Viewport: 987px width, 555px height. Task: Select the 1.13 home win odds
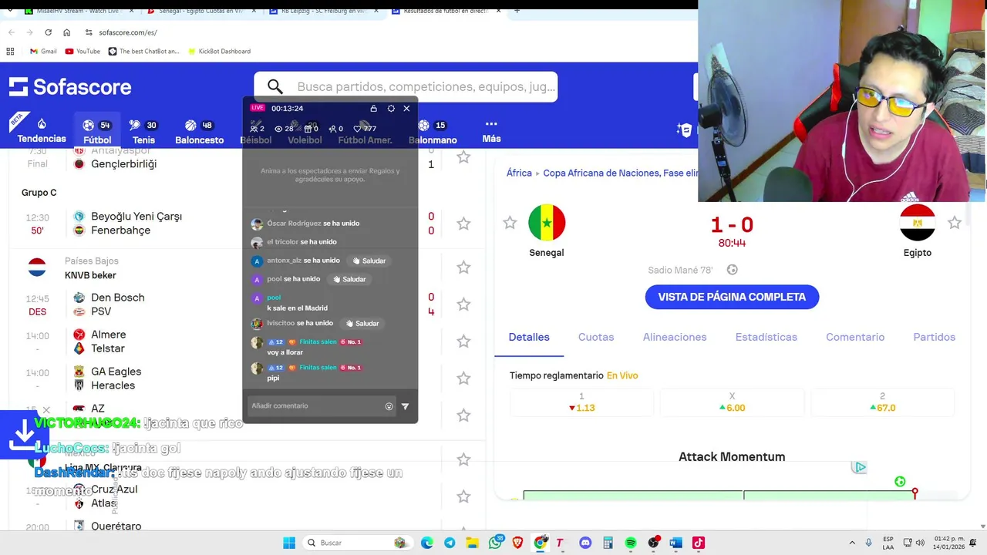click(581, 402)
